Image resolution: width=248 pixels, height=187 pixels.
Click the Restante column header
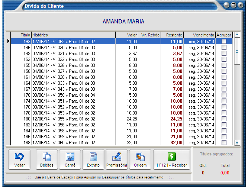[172, 35]
